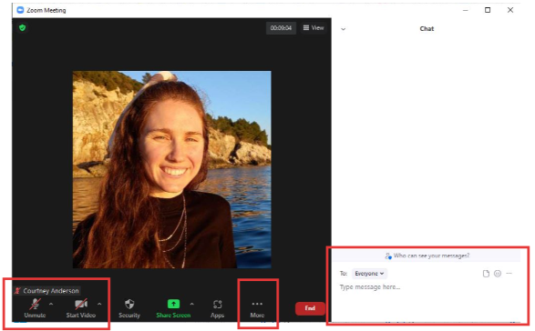End the meeting
The height and width of the screenshot is (331, 535).
coord(310,308)
